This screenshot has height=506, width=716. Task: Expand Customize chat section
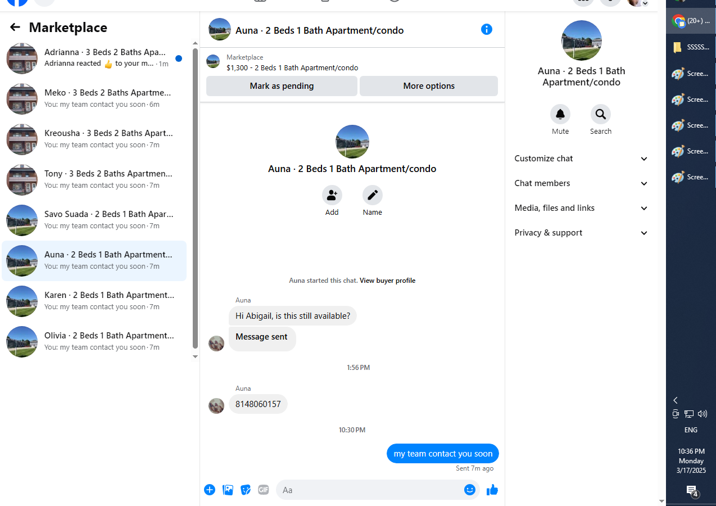tap(582, 159)
